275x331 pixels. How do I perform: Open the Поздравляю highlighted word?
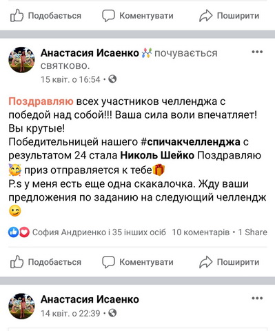click(x=41, y=101)
